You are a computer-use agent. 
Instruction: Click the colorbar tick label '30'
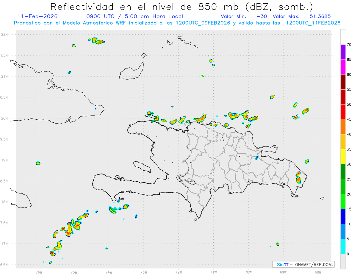[x=349, y=164]
